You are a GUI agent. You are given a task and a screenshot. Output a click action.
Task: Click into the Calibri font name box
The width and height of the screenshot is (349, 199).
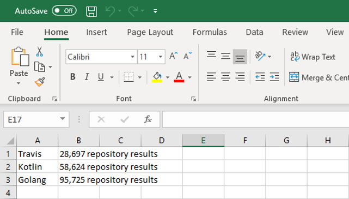click(x=97, y=57)
